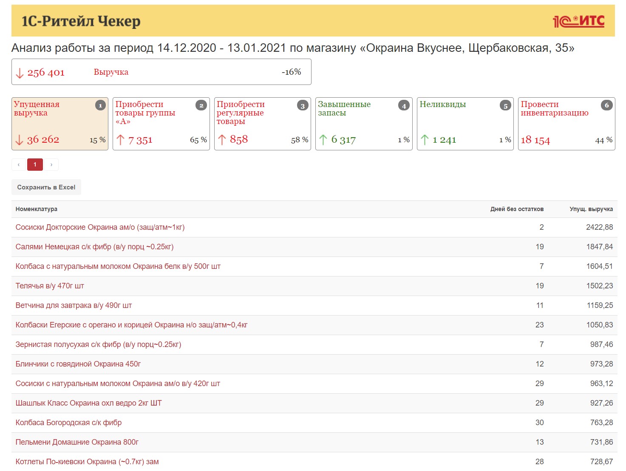
Task: Click the 2422,88 lost revenue value
Action: pyautogui.click(x=600, y=227)
